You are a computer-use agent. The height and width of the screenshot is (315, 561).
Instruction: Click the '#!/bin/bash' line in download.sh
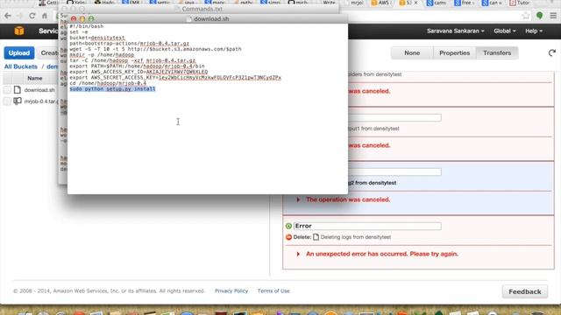click(87, 26)
